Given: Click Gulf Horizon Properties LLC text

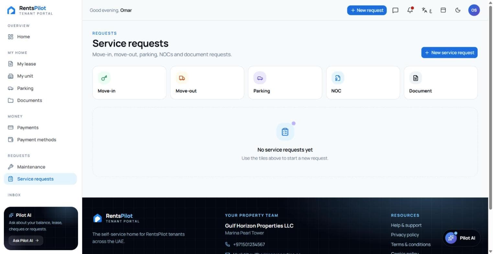Looking at the screenshot, I should coord(259,225).
